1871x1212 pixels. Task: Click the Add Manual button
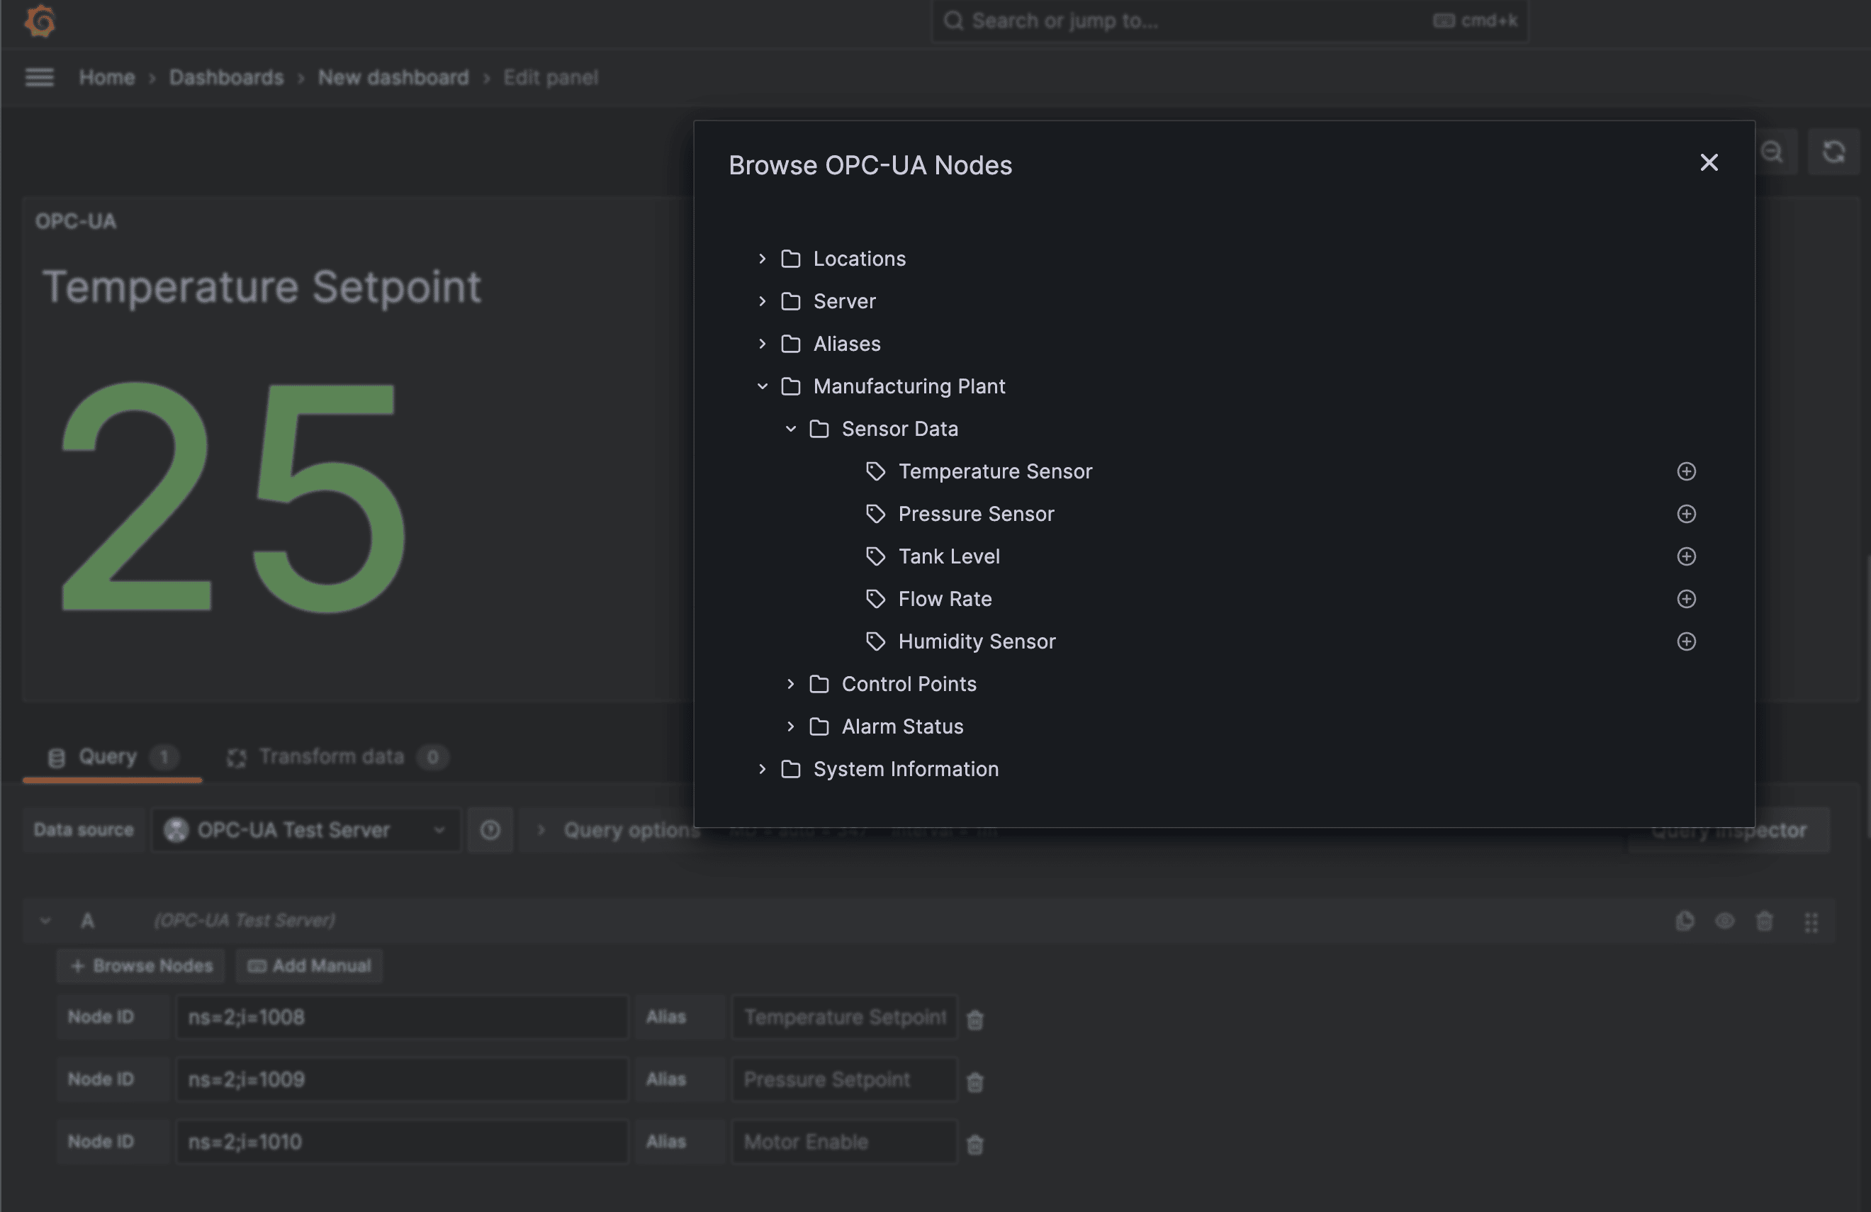(309, 965)
